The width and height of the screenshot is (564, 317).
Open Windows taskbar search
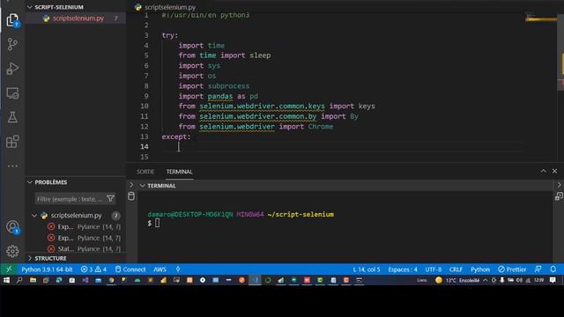pyautogui.click(x=19, y=280)
